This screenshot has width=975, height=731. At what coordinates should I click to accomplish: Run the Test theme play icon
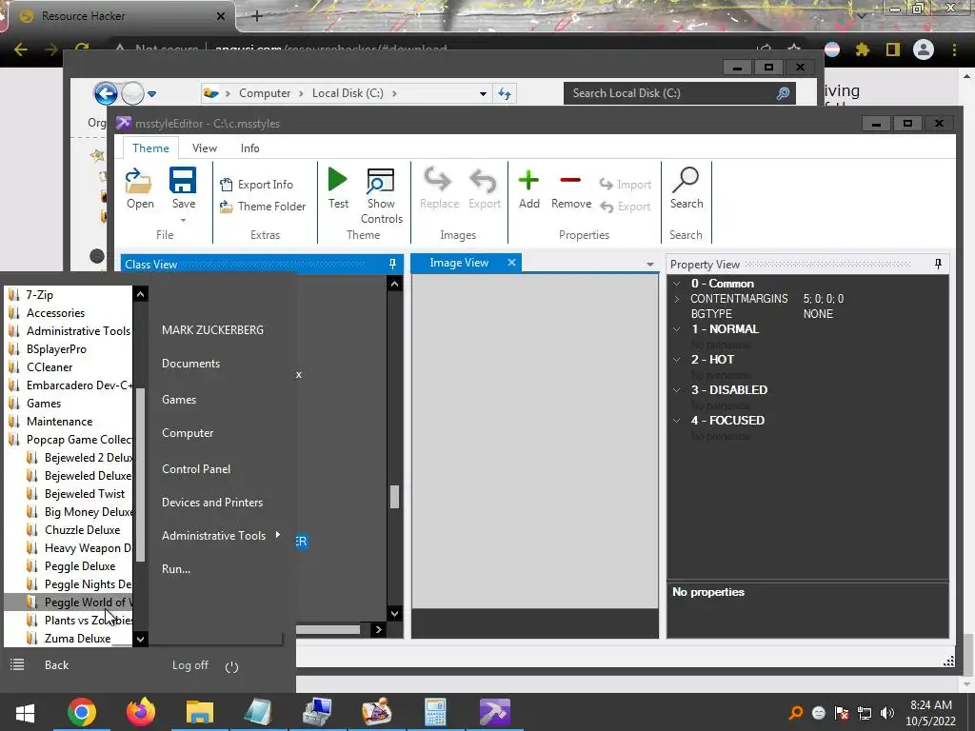pos(338,180)
